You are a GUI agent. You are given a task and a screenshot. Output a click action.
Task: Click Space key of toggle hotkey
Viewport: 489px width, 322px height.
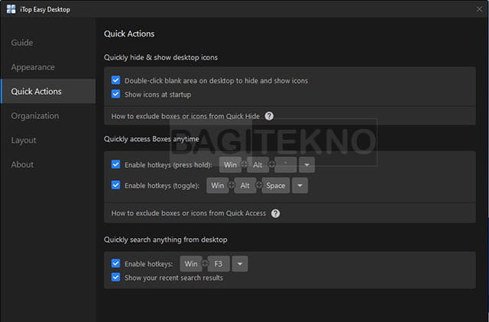pos(276,185)
